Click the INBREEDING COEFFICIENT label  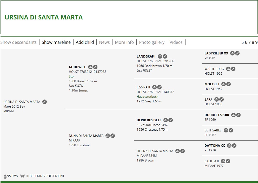tap(45, 176)
